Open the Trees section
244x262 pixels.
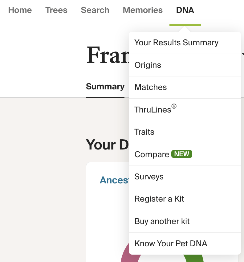coord(56,10)
